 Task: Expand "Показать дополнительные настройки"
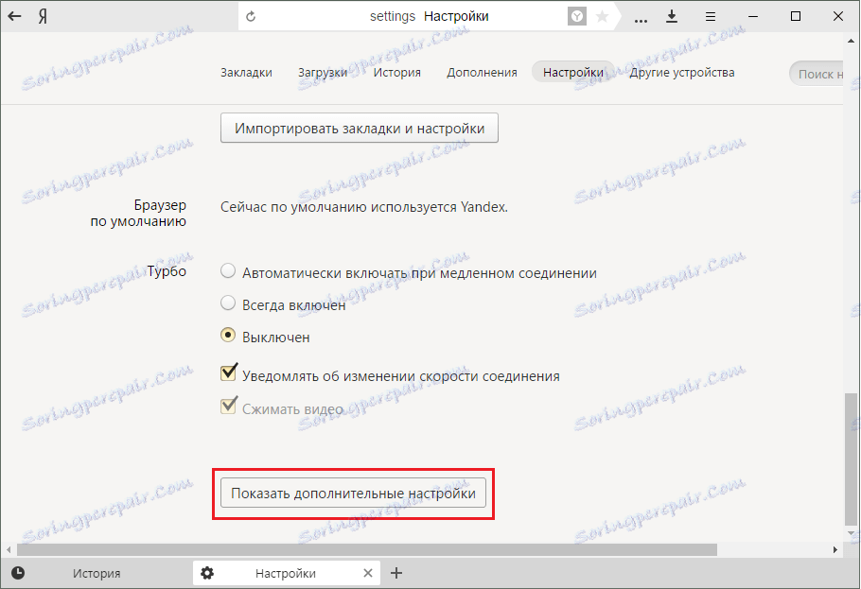pos(353,493)
